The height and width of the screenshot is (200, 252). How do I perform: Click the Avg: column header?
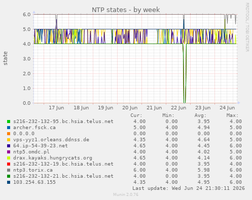click(200, 115)
